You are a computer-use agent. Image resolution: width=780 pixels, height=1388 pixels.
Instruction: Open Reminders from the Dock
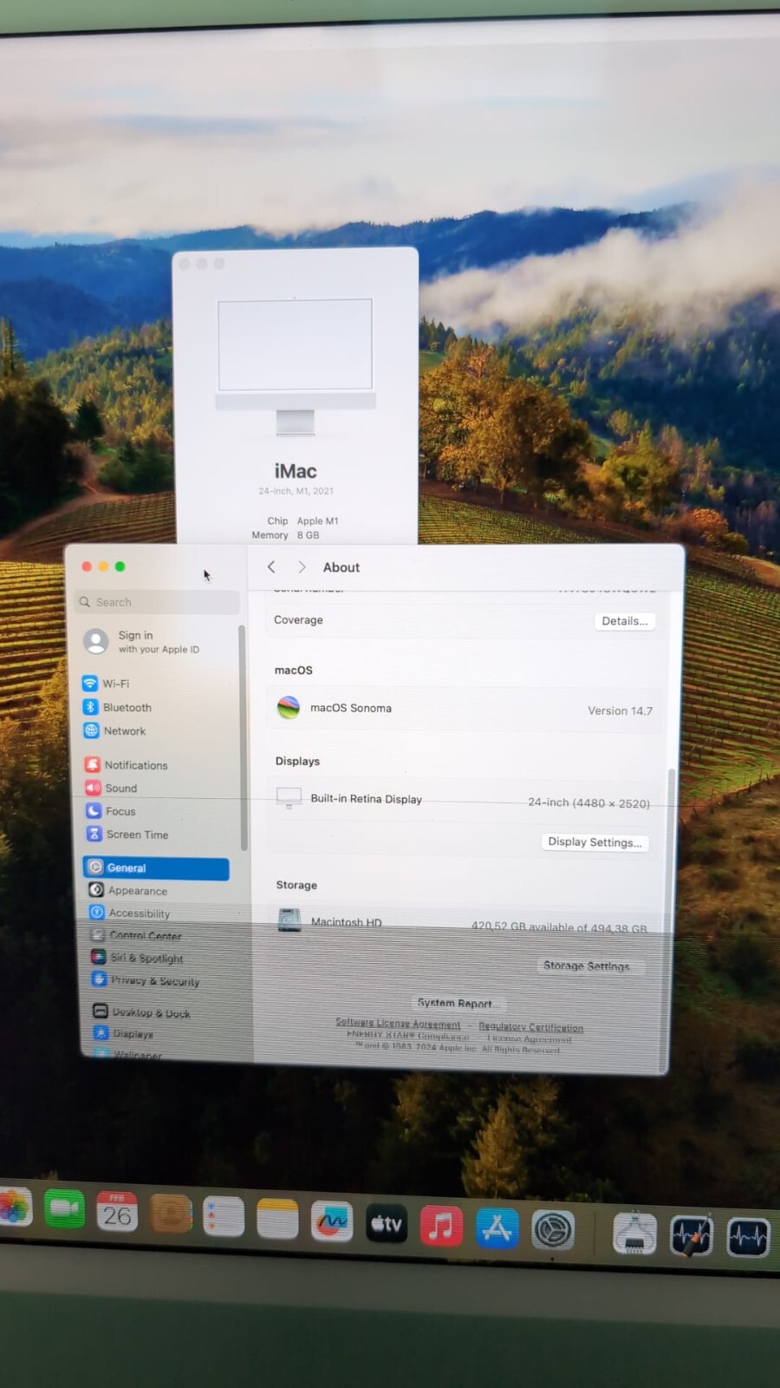pyautogui.click(x=224, y=1217)
